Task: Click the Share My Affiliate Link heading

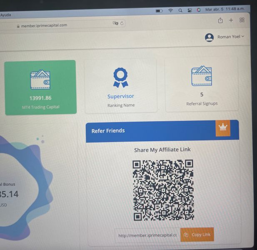Action: pyautogui.click(x=162, y=150)
